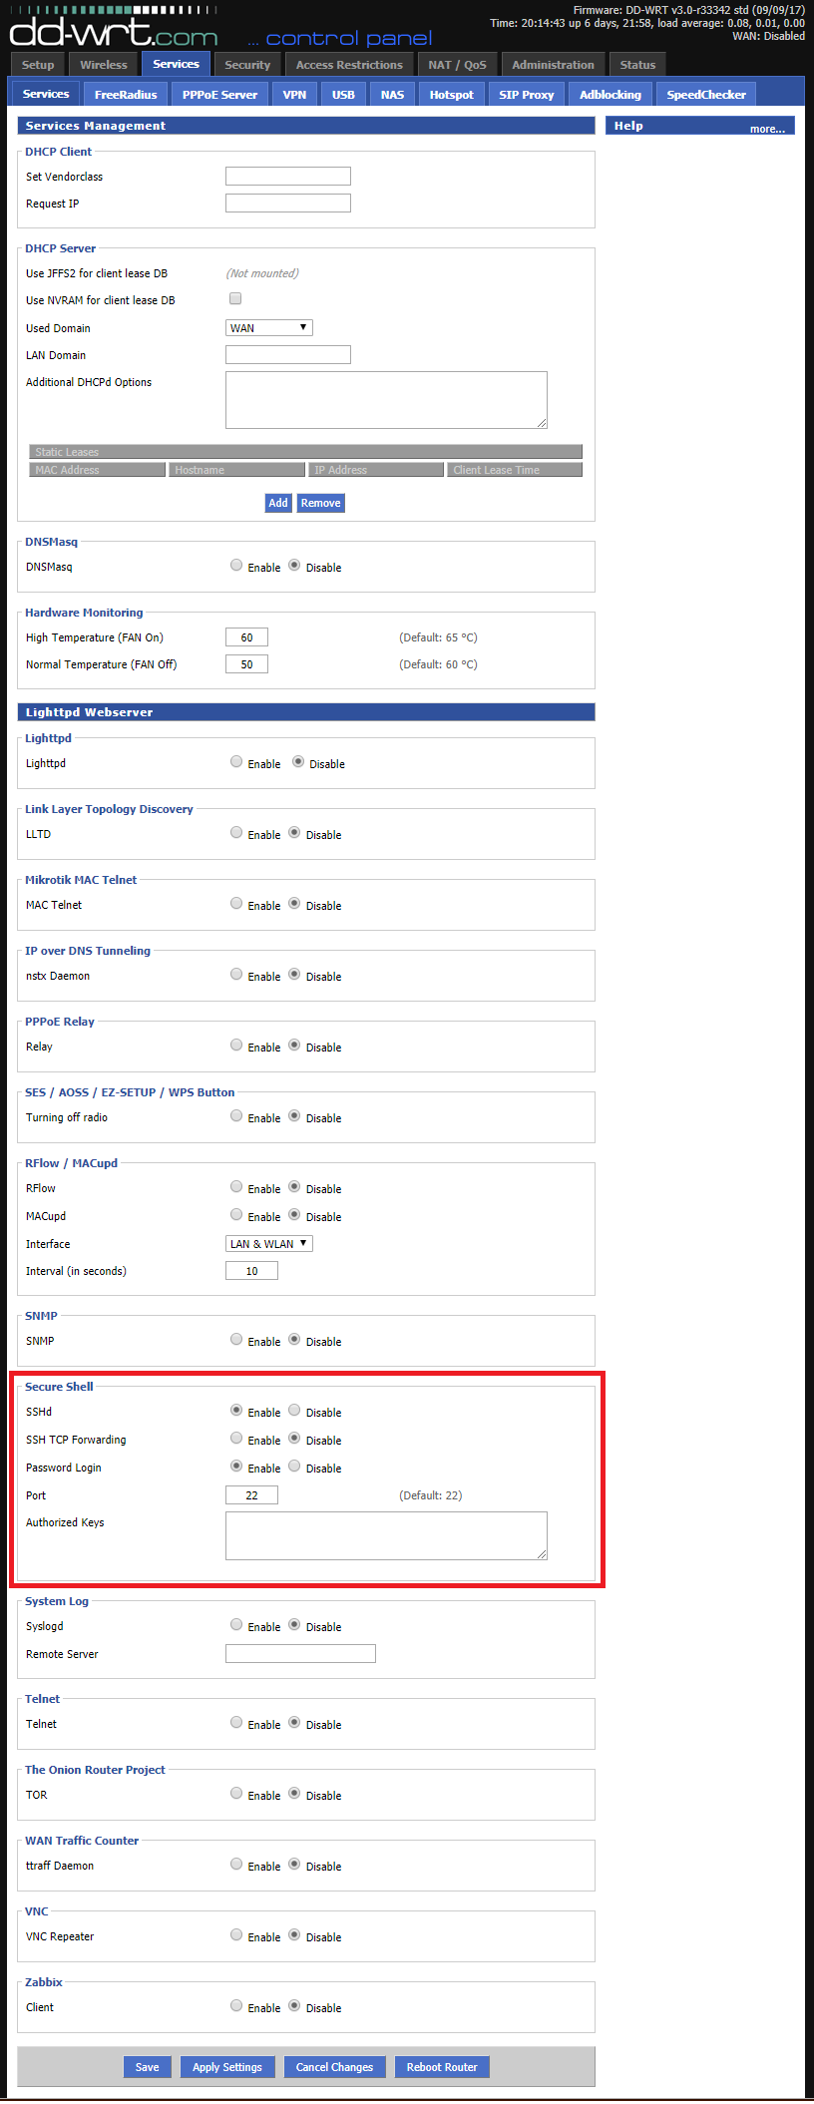Click the Apply Settings button
This screenshot has height=2104, width=814.
coord(227,2066)
